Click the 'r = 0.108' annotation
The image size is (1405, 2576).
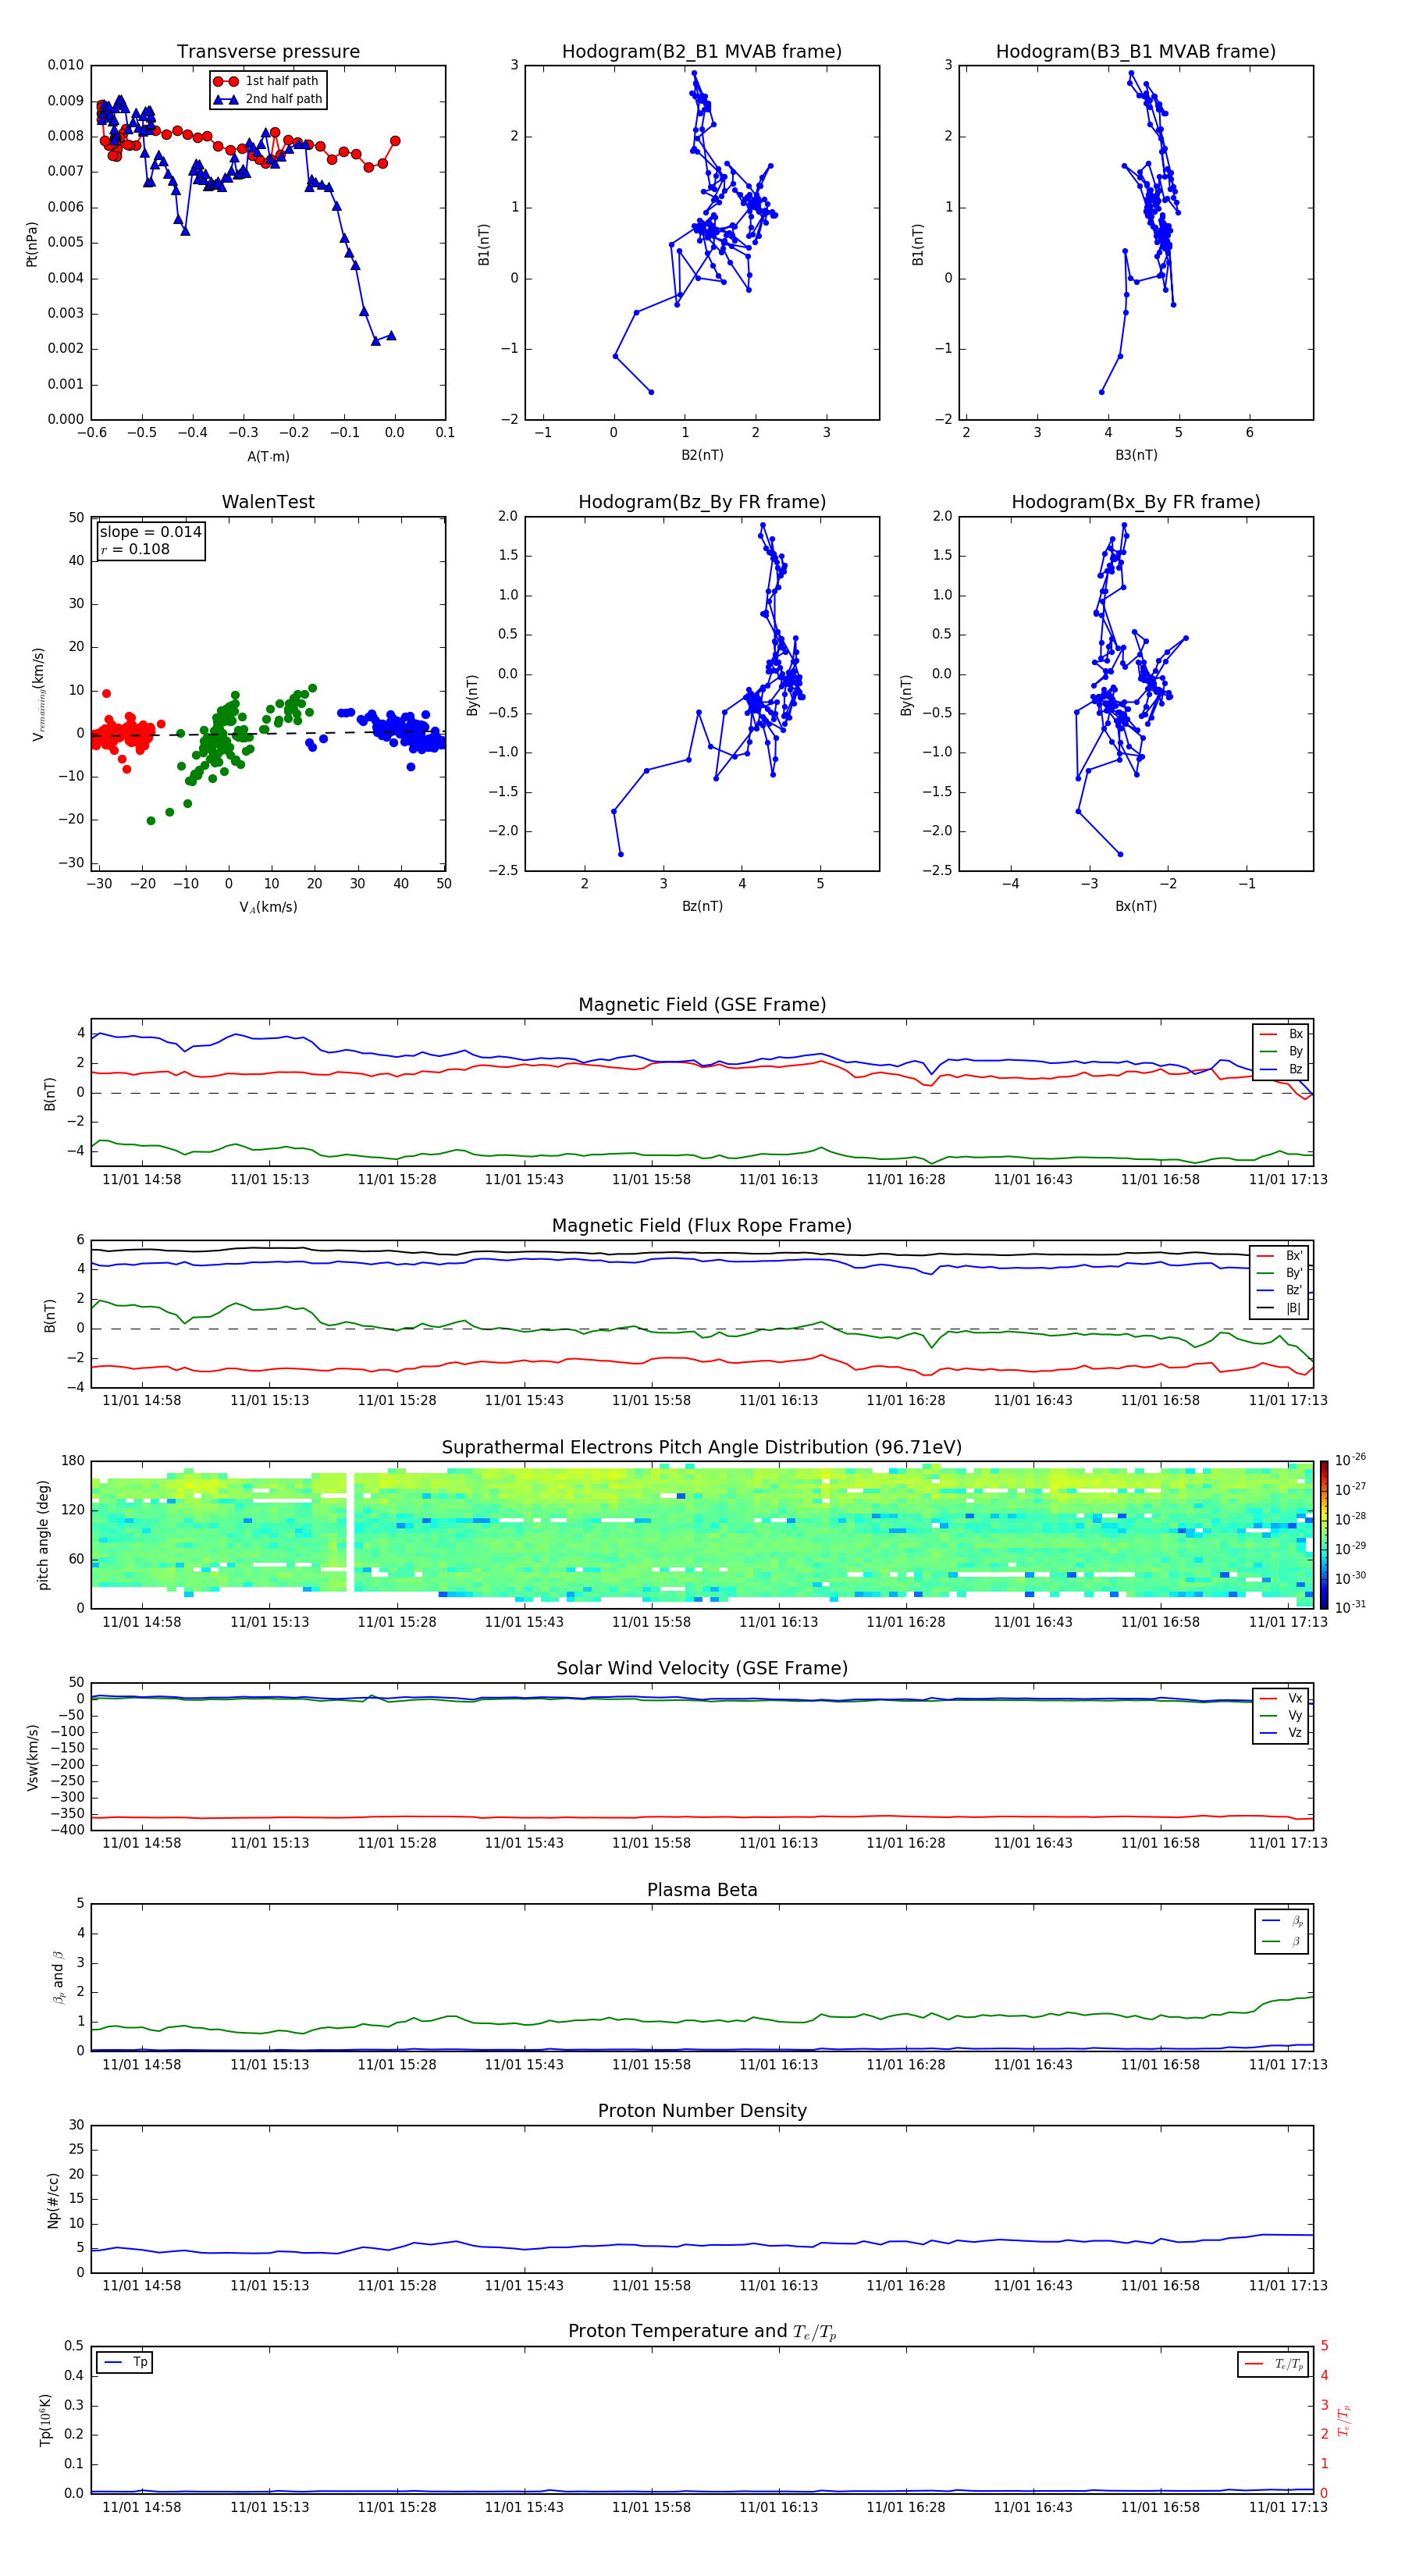(x=135, y=549)
